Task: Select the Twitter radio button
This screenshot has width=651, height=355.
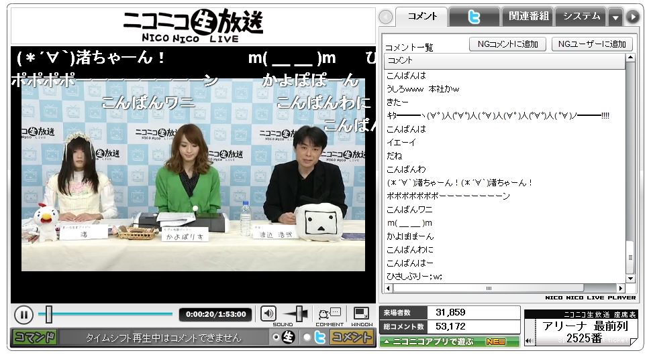Action: click(x=307, y=338)
